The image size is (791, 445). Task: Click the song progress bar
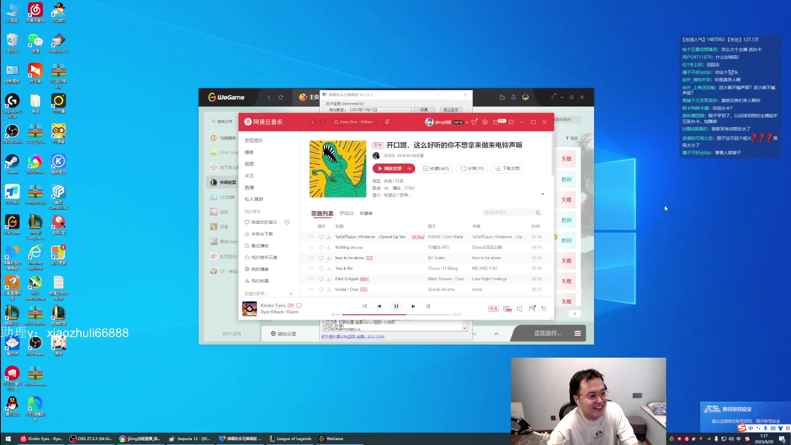(395, 314)
